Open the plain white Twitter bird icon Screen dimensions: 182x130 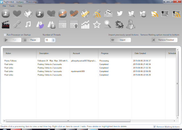coord(120,14)
